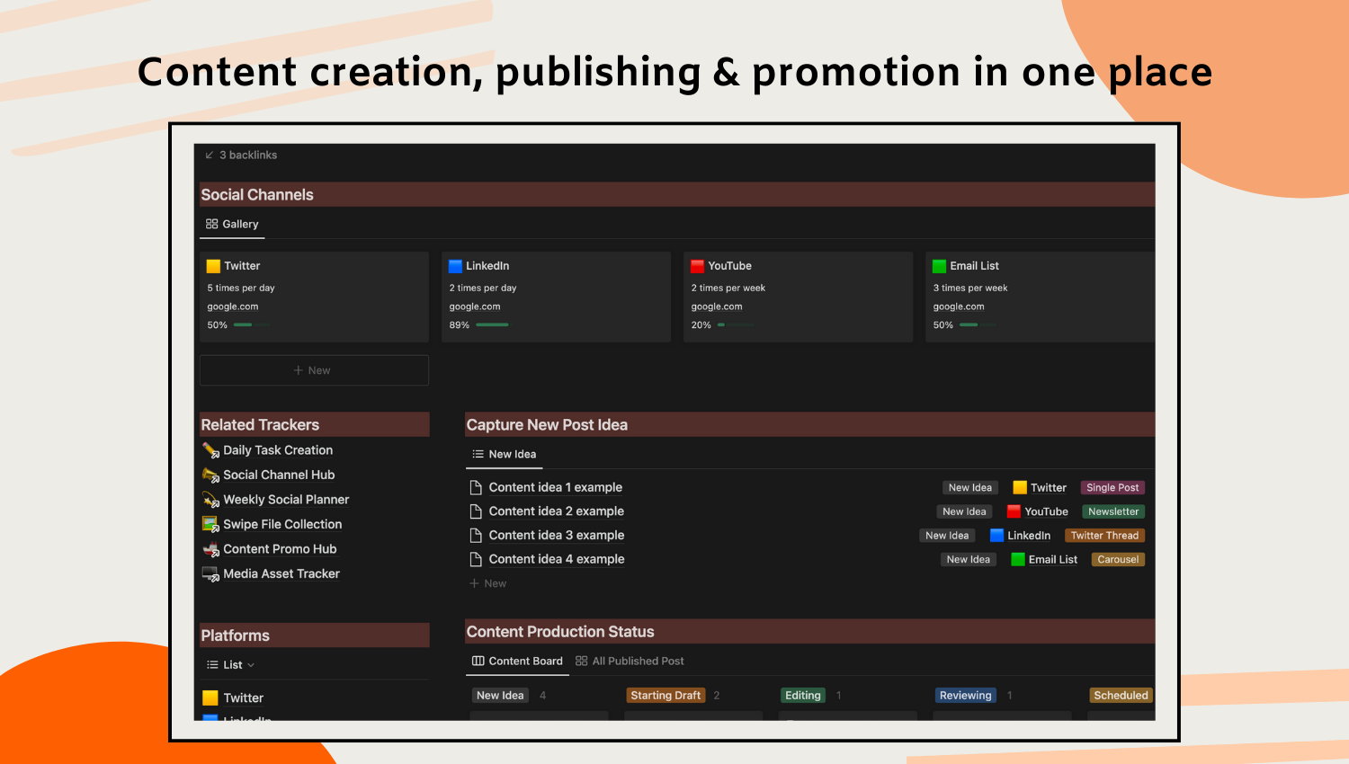This screenshot has width=1349, height=764.
Task: Click the New Idea board column label
Action: 500,696
